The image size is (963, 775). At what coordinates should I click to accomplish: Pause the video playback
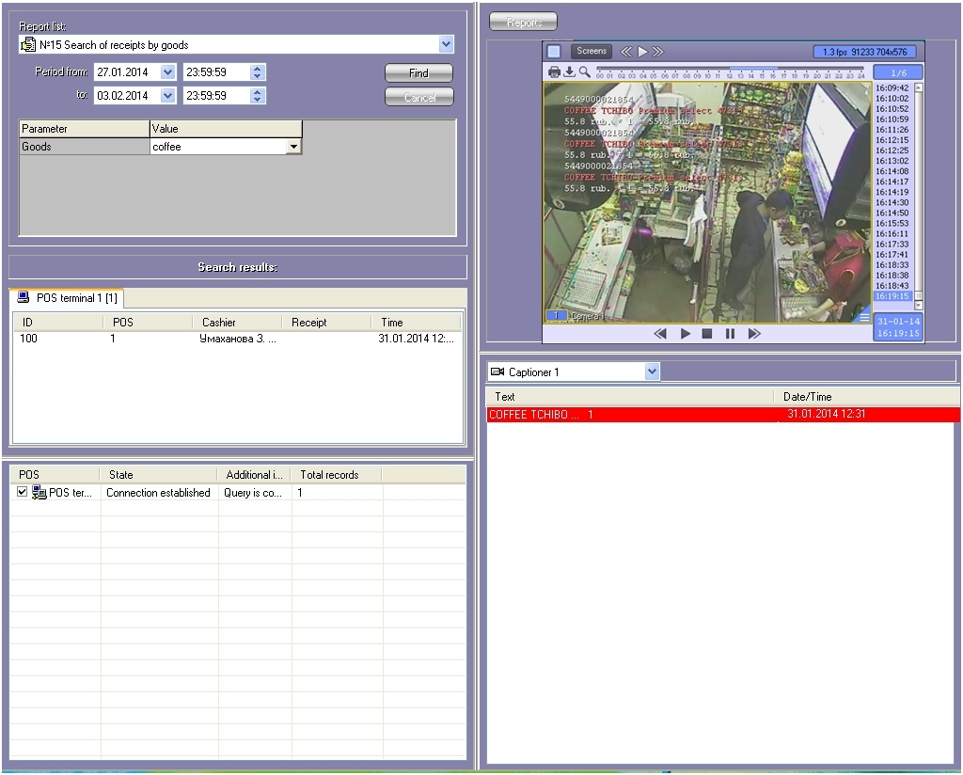(730, 334)
